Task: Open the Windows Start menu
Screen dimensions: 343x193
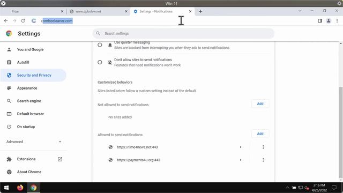Action: 6,188
